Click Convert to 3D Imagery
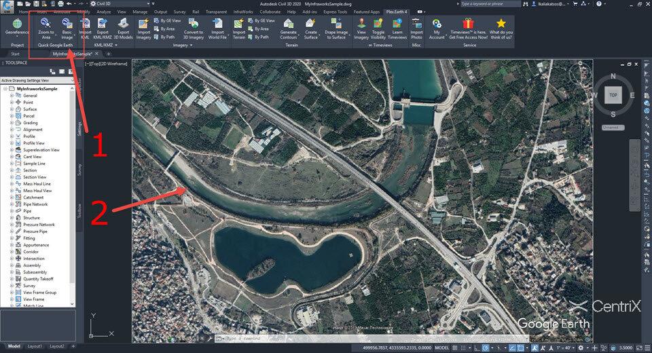The height and width of the screenshot is (353, 652). tap(193, 26)
